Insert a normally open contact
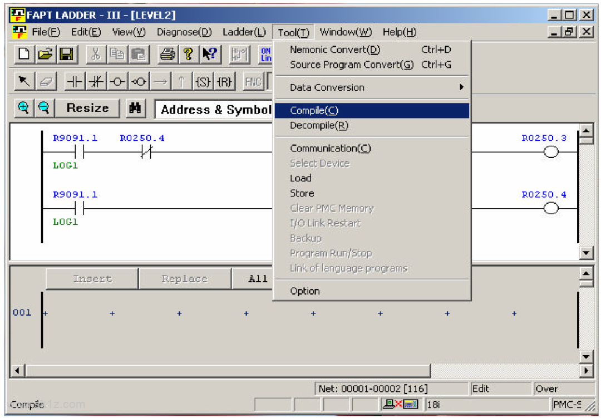Screen dimensions: 601x418 pyautogui.click(x=75, y=81)
